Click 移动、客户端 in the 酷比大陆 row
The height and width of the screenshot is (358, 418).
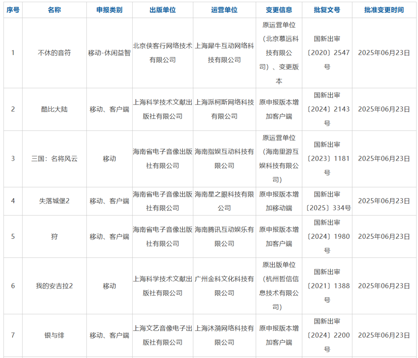click(x=109, y=109)
